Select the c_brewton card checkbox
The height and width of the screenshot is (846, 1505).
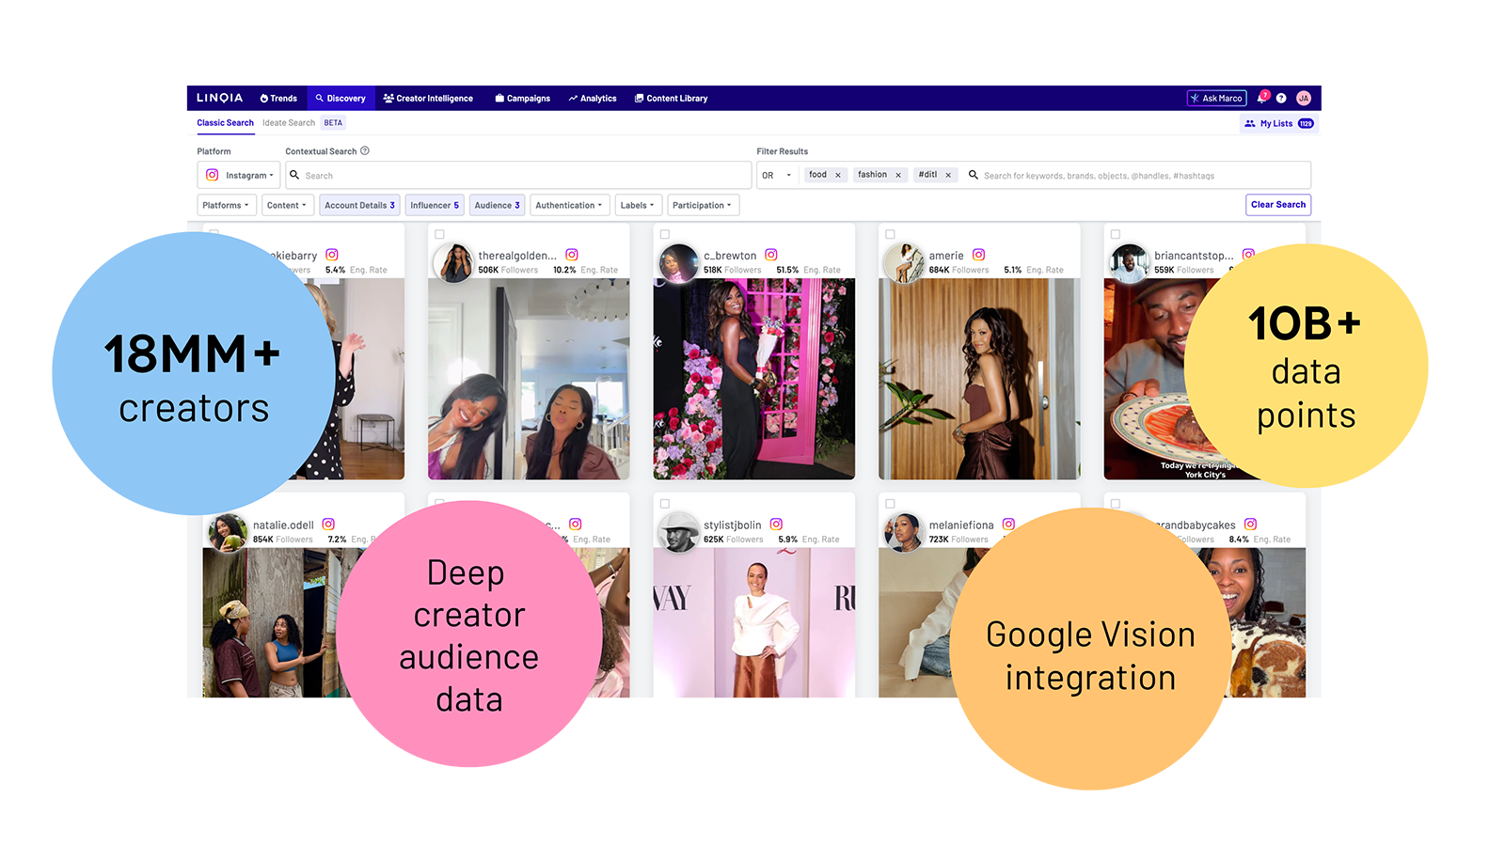[x=665, y=234]
